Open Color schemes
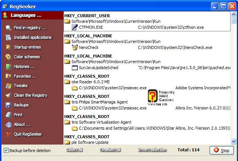Image resolution: width=238 pixels, height=161 pixels. [27, 57]
